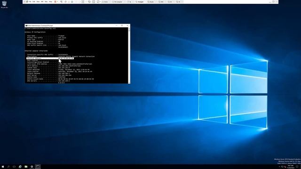Click the VMware snapshot toolbar icon

[65, 2]
